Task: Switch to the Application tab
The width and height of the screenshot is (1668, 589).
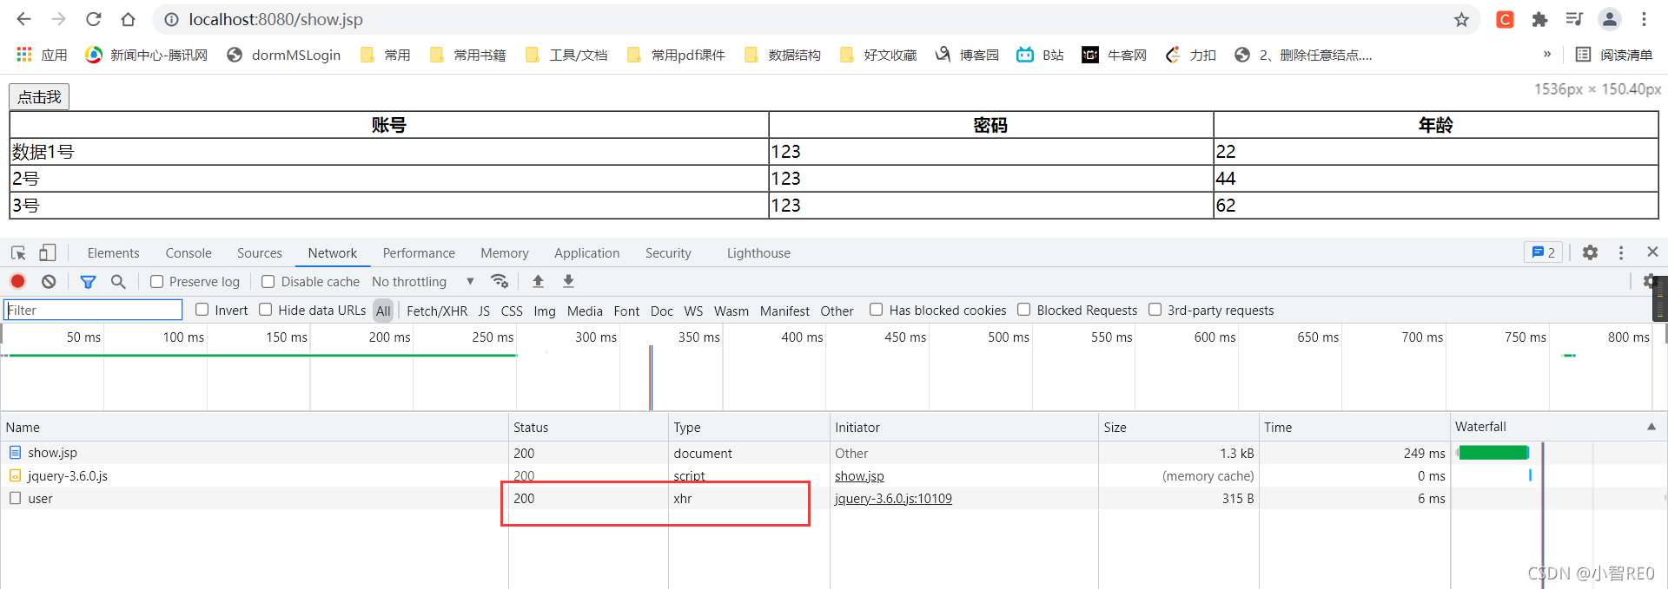Action: click(x=587, y=253)
